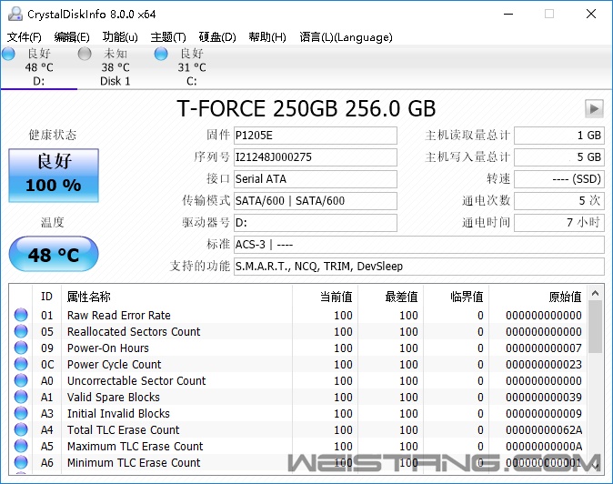Click status orb for Total TLC Erase Count
The height and width of the screenshot is (484, 613).
point(21,429)
